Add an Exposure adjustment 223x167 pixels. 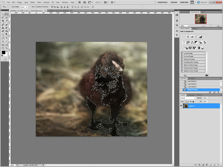point(200,37)
